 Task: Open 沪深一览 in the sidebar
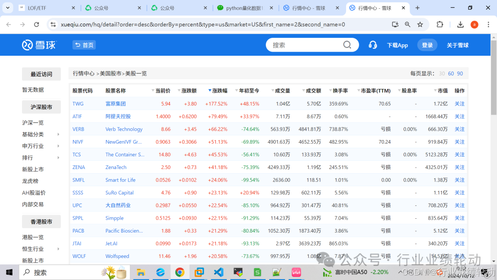pyautogui.click(x=33, y=122)
